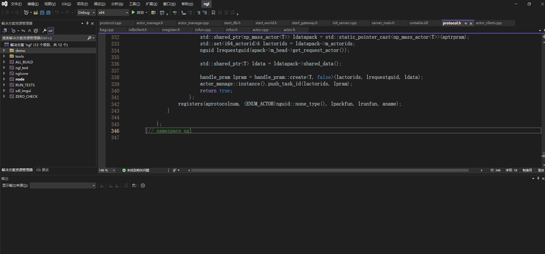Click the Undo arrow icon
Viewport: 545px width, 254px height.
[57, 12]
